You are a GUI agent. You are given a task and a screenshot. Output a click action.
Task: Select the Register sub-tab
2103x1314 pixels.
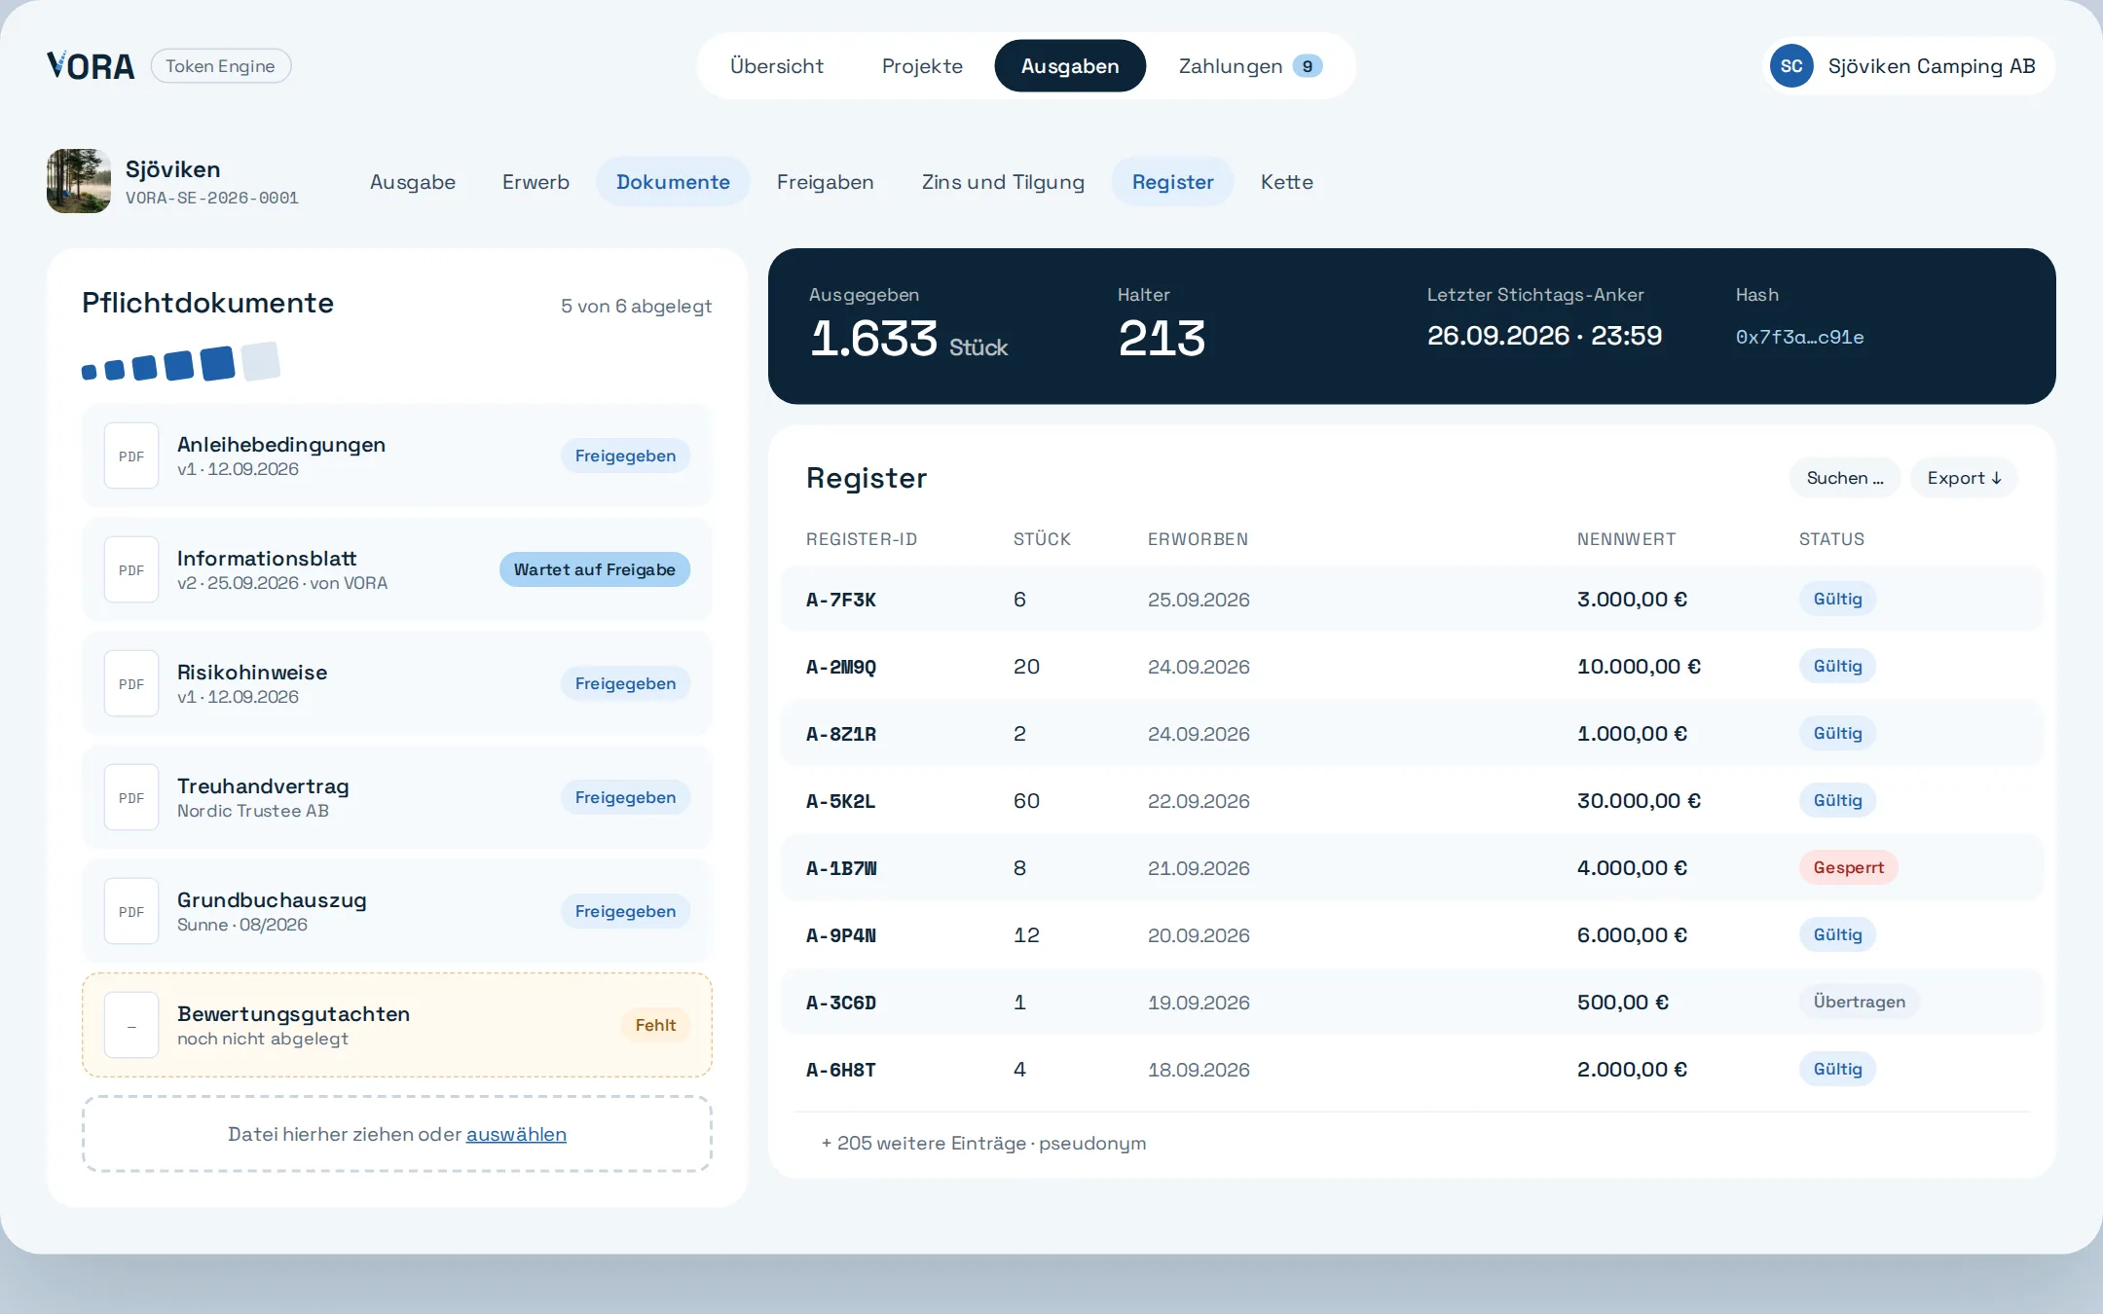[x=1172, y=182]
